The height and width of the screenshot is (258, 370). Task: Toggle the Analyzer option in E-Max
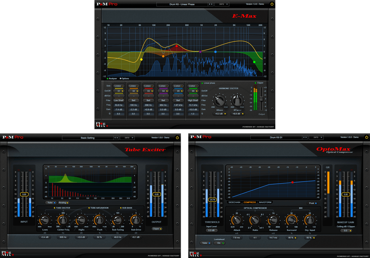click(x=112, y=79)
